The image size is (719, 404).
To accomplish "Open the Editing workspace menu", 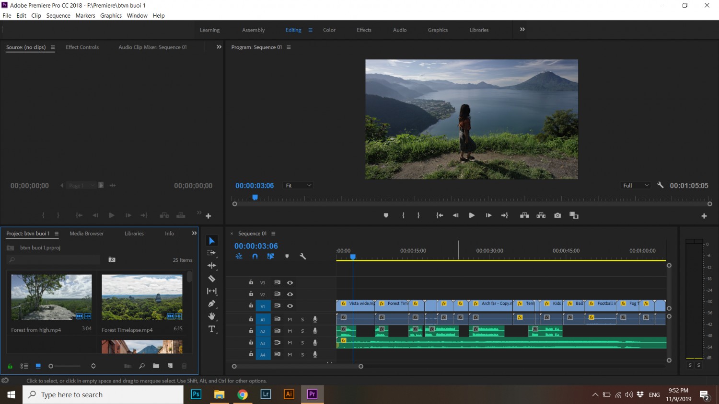I will [310, 30].
